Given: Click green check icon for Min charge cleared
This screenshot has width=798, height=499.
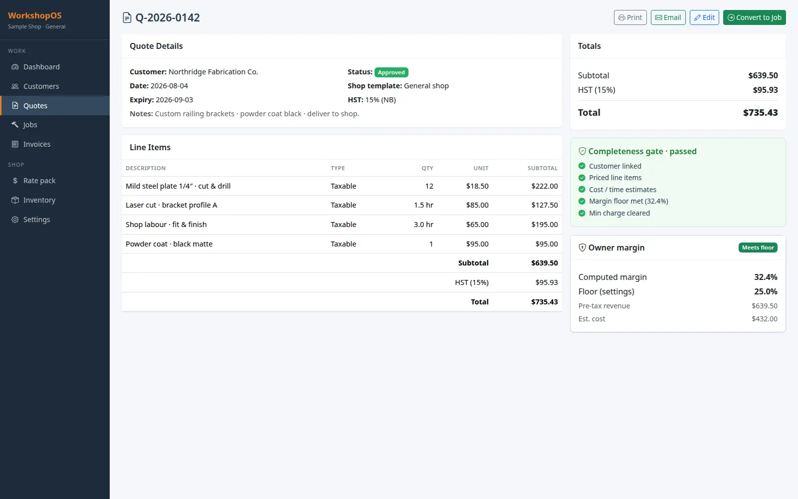Looking at the screenshot, I should (x=582, y=213).
